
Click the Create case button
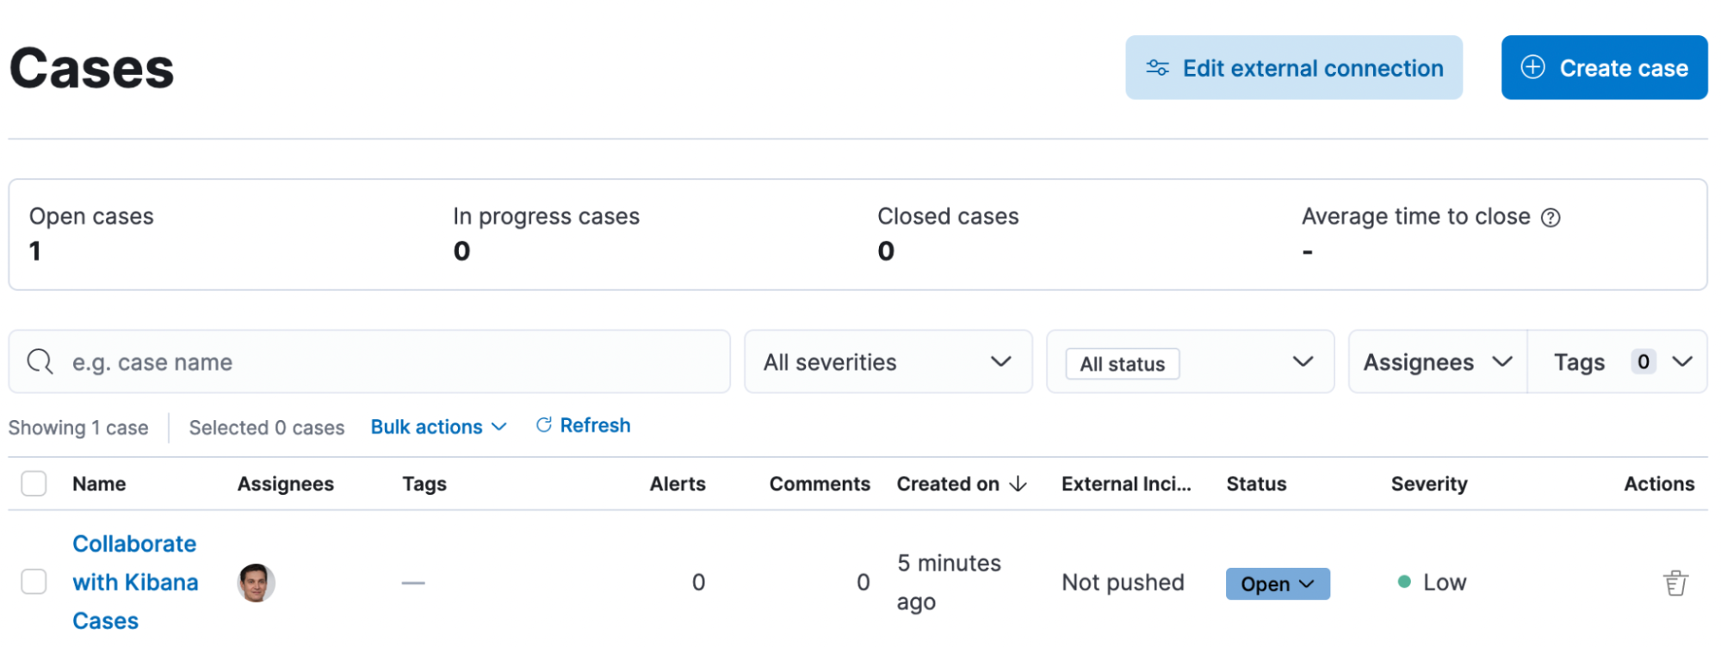click(x=1604, y=68)
